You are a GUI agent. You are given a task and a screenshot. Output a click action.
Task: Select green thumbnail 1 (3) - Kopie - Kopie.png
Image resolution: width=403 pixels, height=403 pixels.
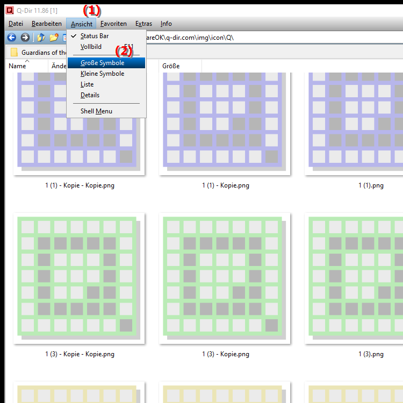click(x=79, y=278)
